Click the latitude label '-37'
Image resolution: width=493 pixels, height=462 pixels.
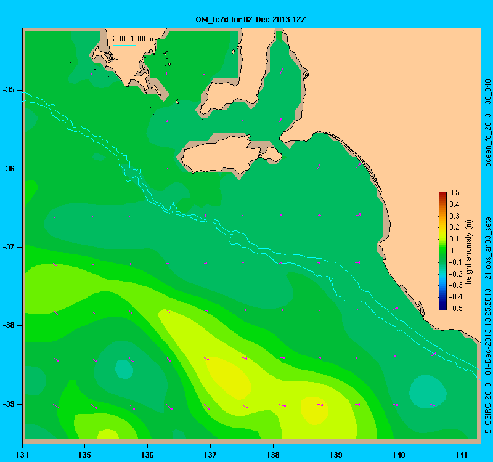(9, 247)
